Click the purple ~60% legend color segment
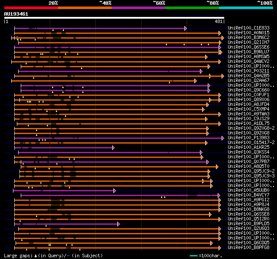277x259 pixels. [138, 8]
